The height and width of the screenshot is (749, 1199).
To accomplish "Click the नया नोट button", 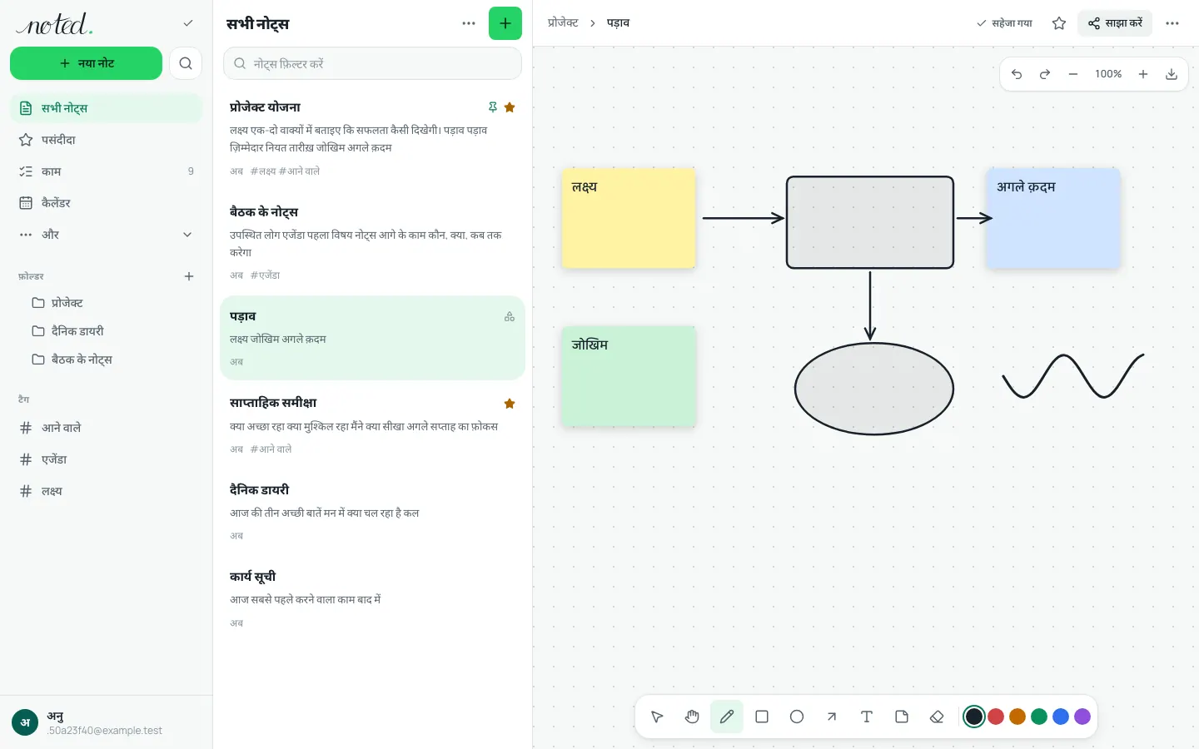I will (86, 63).
